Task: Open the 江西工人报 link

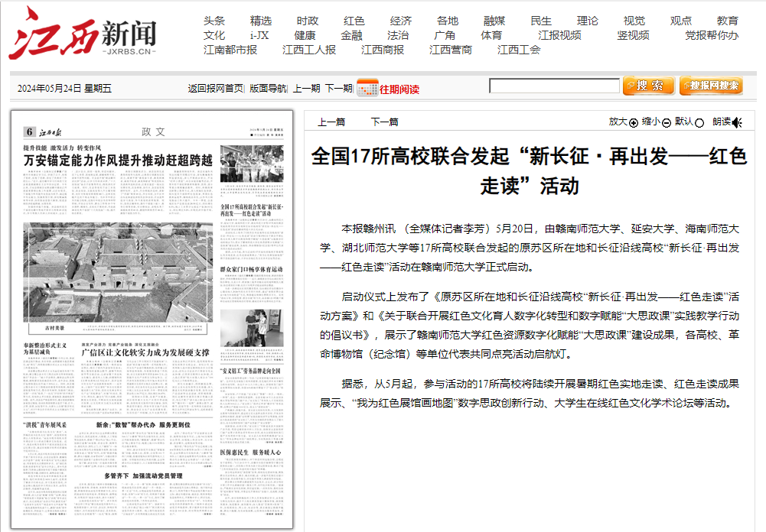Action: (x=309, y=50)
